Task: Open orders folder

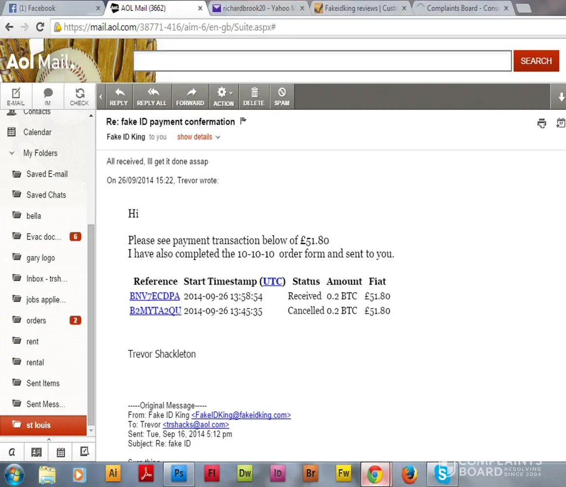Action: coord(36,320)
